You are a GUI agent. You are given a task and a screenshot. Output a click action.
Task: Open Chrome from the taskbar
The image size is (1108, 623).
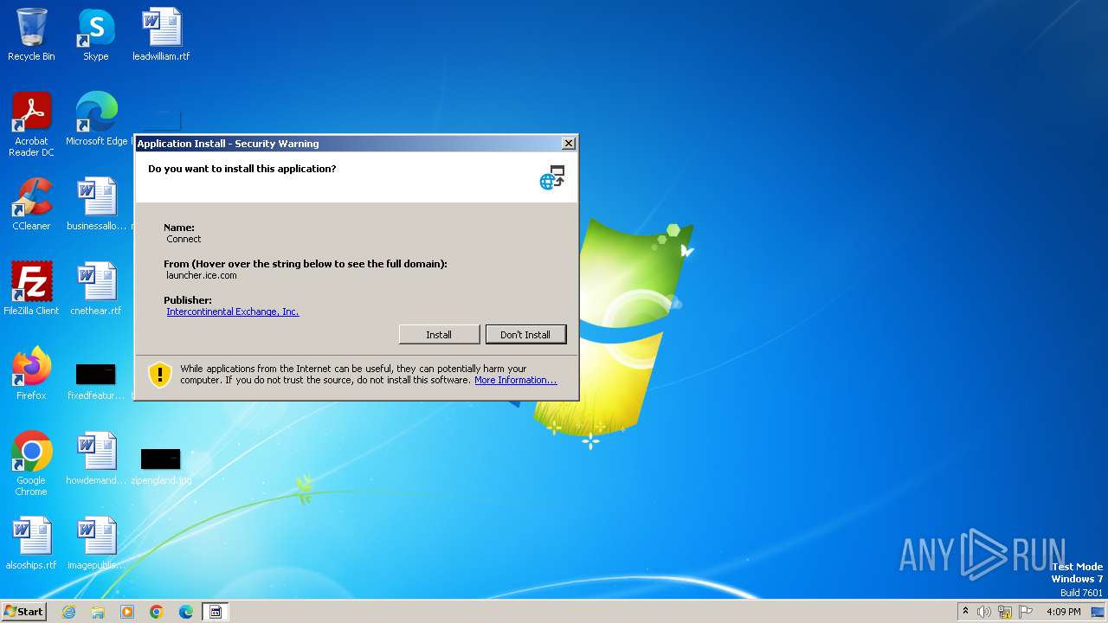157,612
